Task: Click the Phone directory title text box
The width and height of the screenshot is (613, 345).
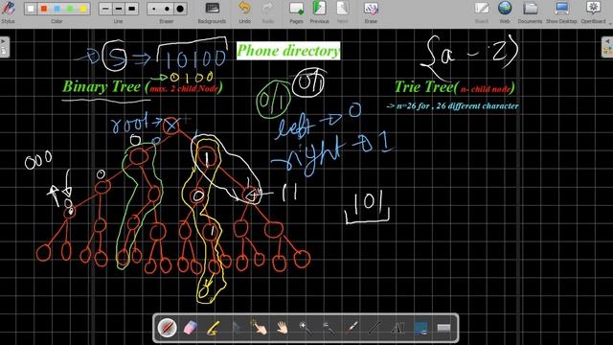Action: click(x=288, y=51)
